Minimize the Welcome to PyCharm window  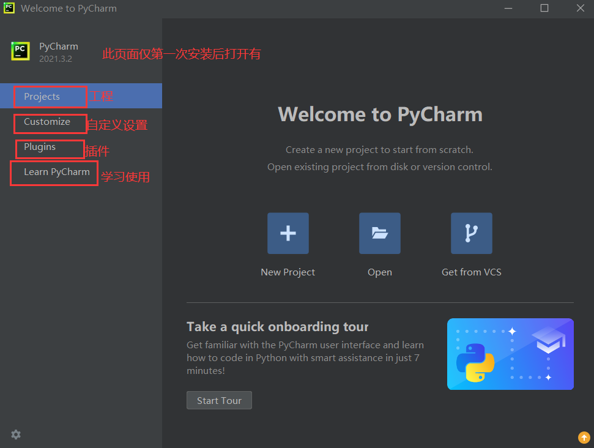point(508,8)
